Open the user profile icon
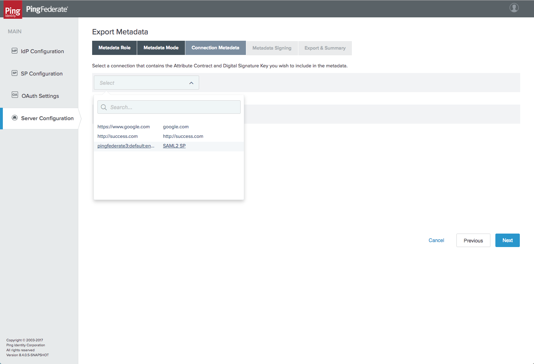534x364 pixels. (x=514, y=8)
